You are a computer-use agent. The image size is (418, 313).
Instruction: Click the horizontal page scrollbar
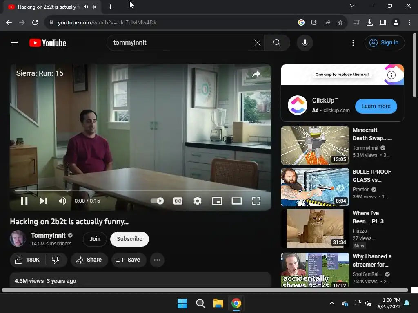(x=205, y=290)
